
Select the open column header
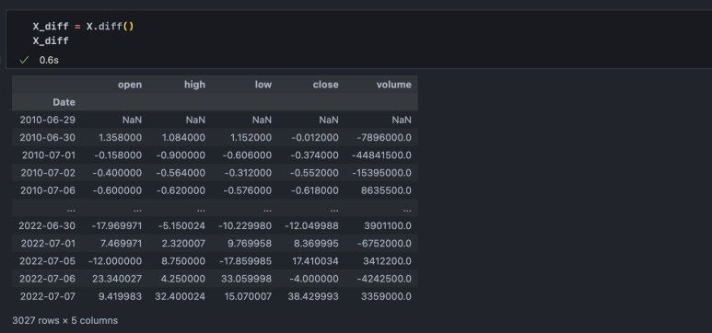click(130, 85)
